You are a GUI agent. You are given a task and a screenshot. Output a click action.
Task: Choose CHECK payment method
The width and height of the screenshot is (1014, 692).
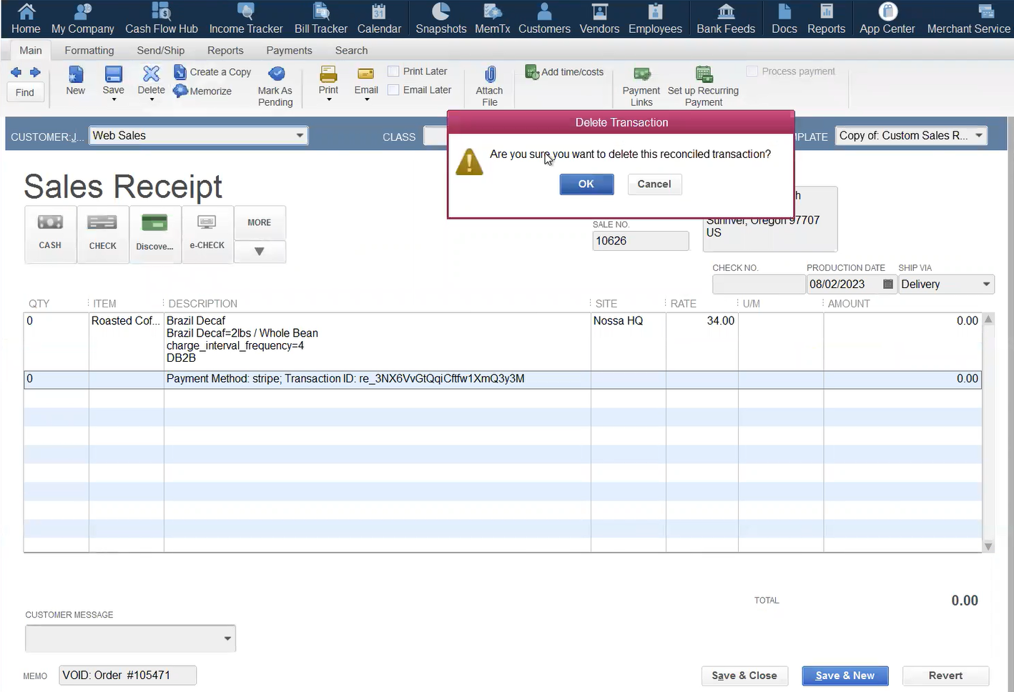point(103,234)
